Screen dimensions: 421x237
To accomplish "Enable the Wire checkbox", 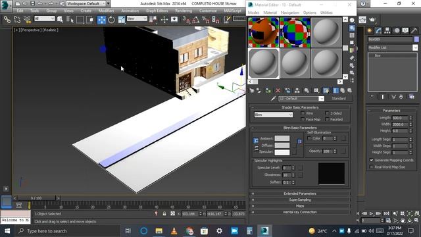I will pos(303,113).
